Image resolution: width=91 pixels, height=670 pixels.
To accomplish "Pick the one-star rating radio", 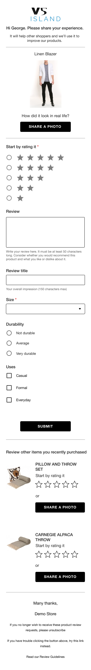I will [x=9, y=198].
